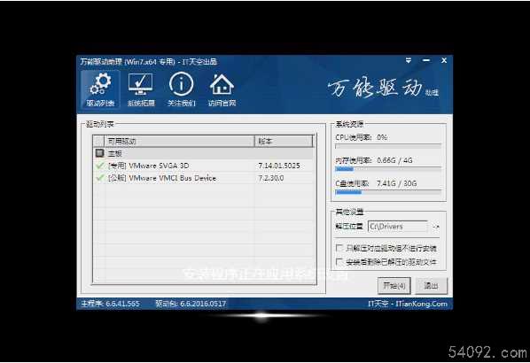Click the header checkbox column cell
Screen dimensions: 530x363
[99, 141]
